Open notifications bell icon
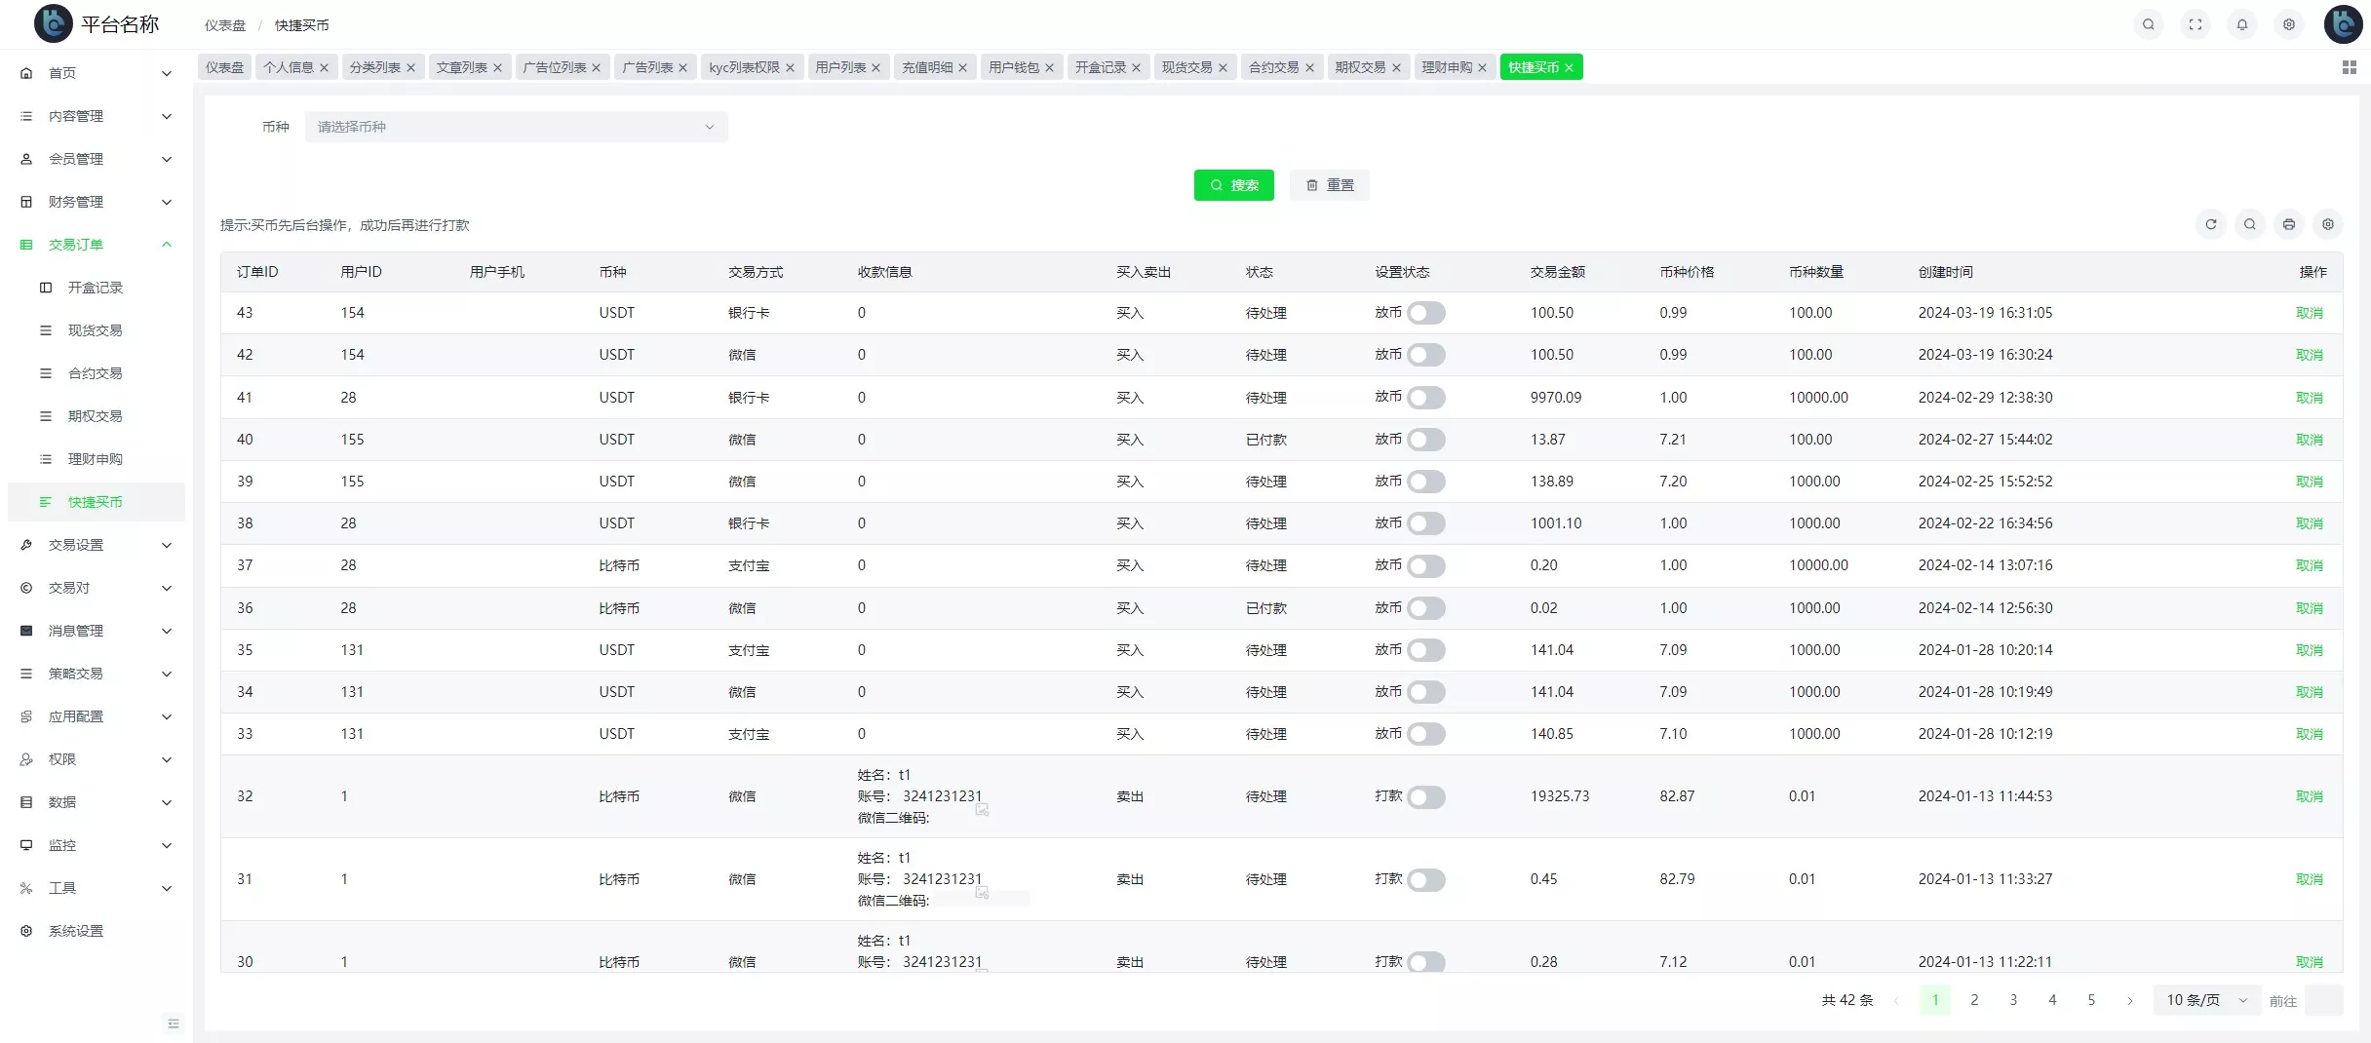2371x1043 pixels. (2241, 24)
